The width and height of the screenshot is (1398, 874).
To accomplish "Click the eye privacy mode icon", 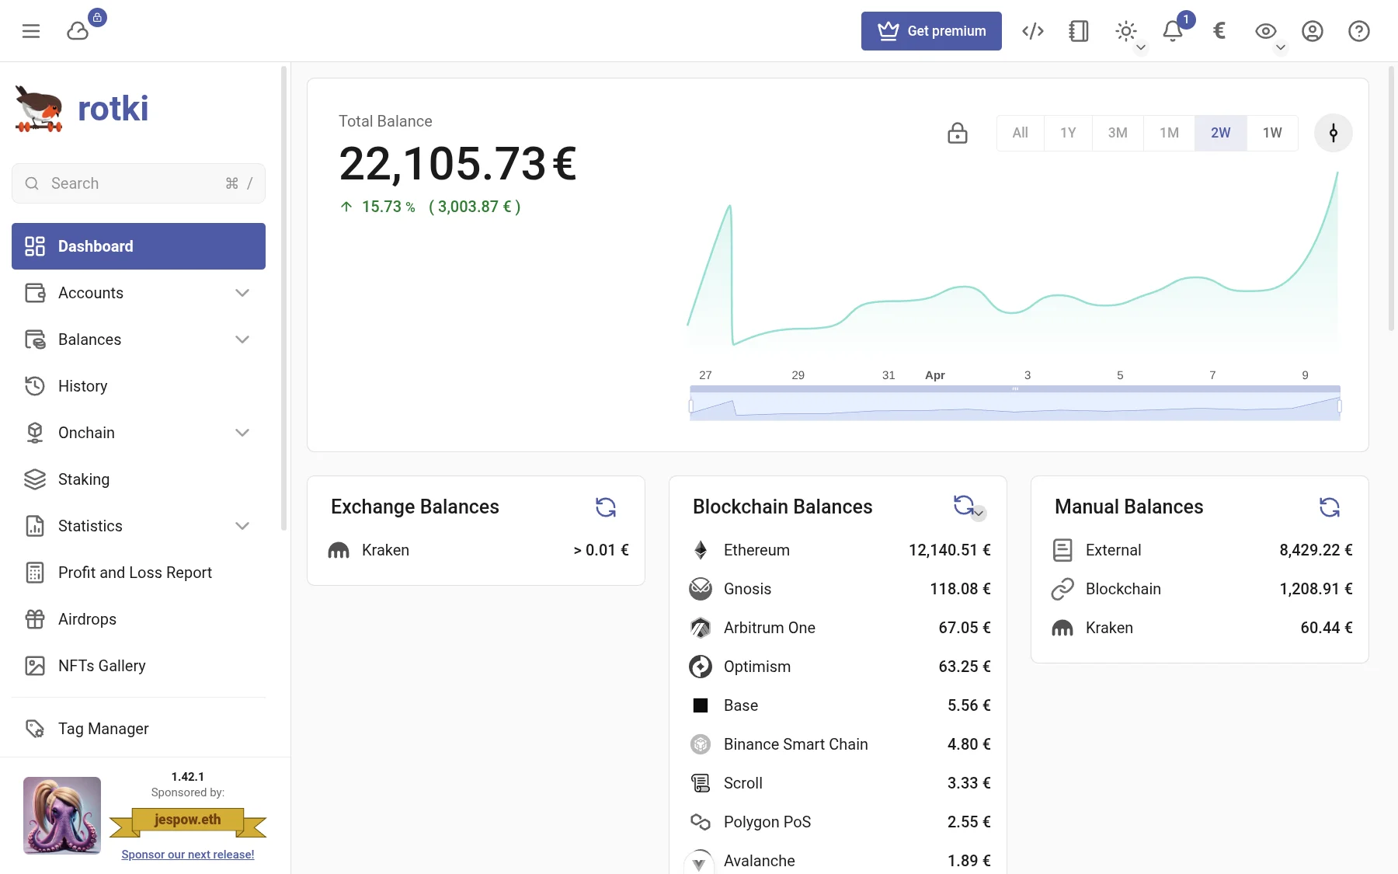I will (1266, 30).
